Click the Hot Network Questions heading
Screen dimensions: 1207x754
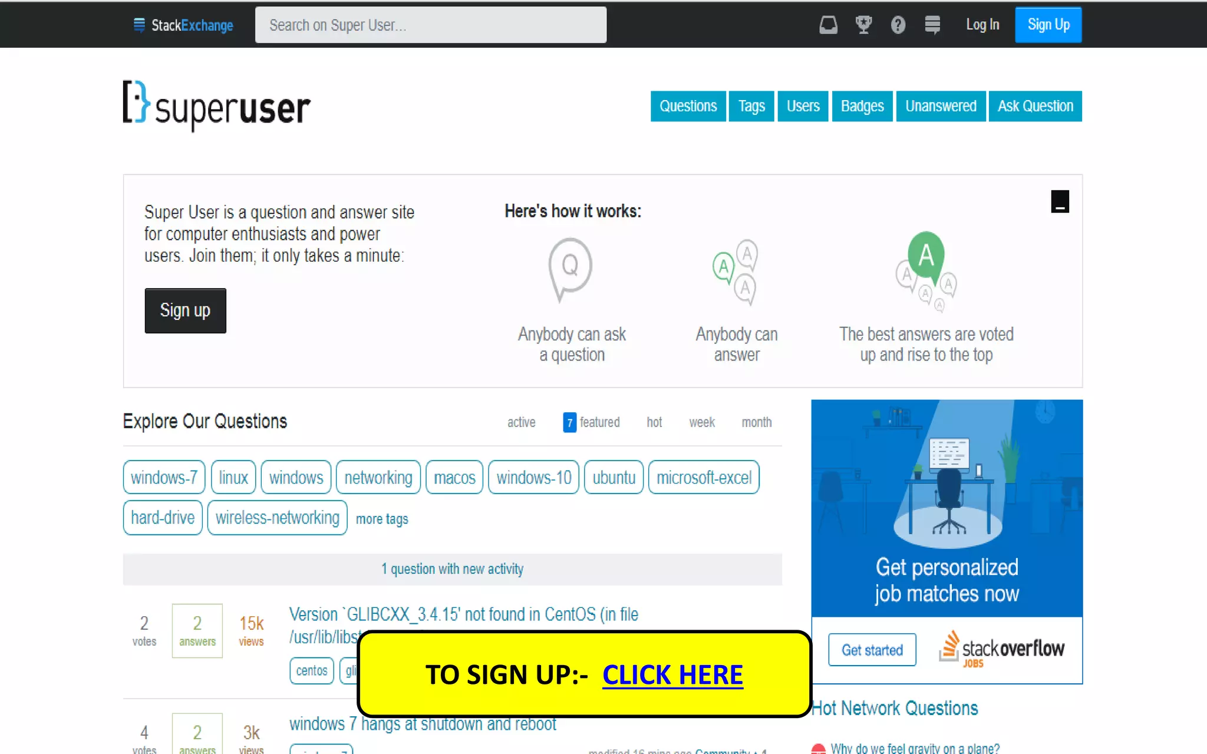pos(895,708)
